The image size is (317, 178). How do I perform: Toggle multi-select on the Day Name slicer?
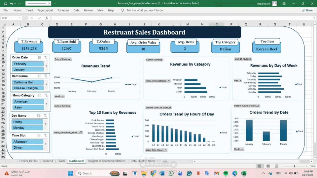click(39, 116)
